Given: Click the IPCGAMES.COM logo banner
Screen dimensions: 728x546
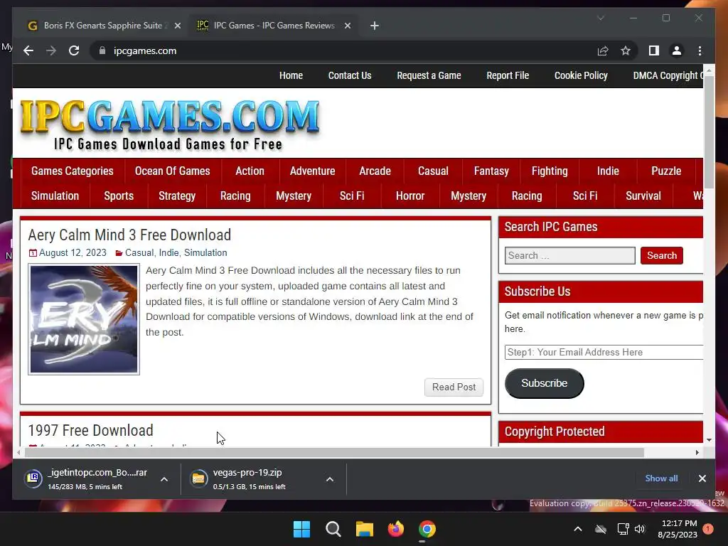Looking at the screenshot, I should (x=169, y=124).
